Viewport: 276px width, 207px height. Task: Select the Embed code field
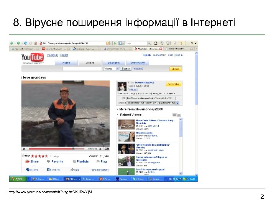point(151,103)
